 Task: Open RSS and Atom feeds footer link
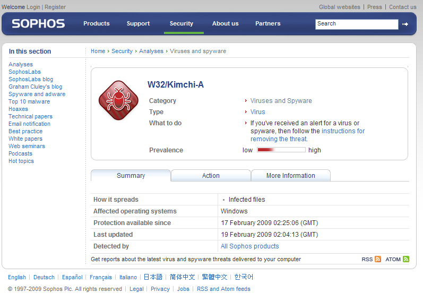click(223, 289)
